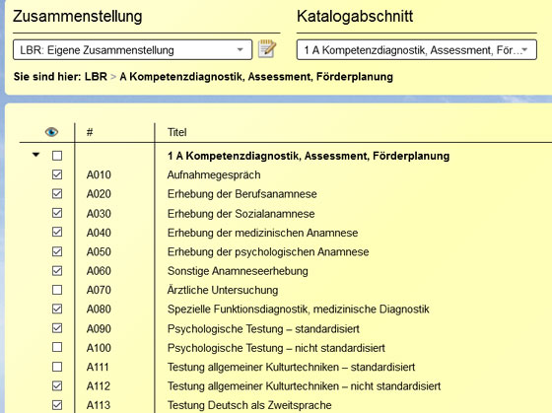
Task: Click the code A100
Action: 99,348
